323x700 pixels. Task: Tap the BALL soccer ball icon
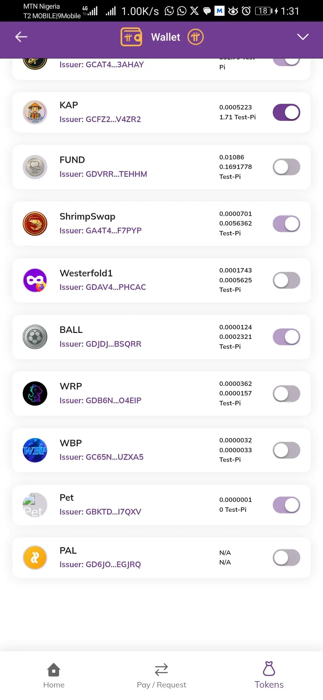click(35, 337)
